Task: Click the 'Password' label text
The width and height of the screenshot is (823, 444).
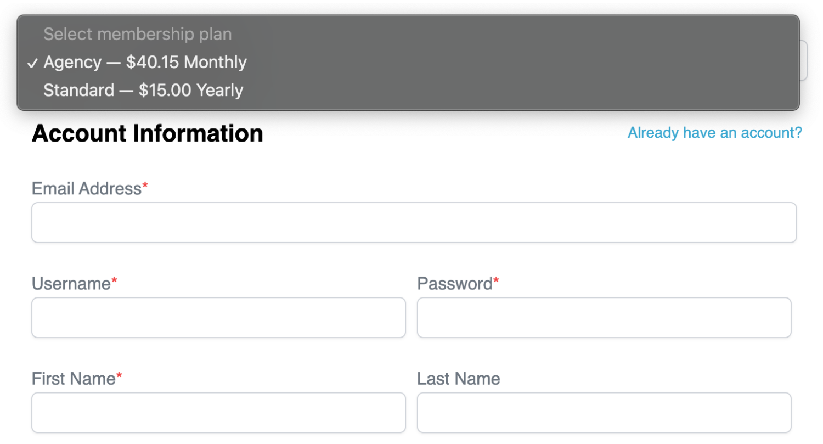Action: click(455, 284)
